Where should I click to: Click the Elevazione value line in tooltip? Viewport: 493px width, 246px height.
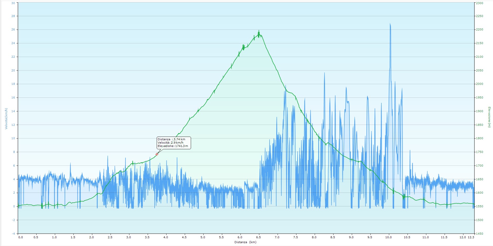(173, 146)
